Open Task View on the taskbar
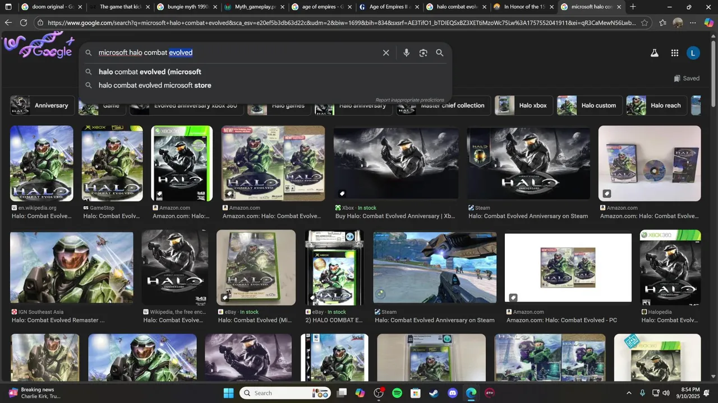The height and width of the screenshot is (403, 718). pyautogui.click(x=342, y=393)
